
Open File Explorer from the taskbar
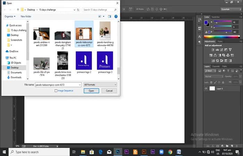[83, 152]
